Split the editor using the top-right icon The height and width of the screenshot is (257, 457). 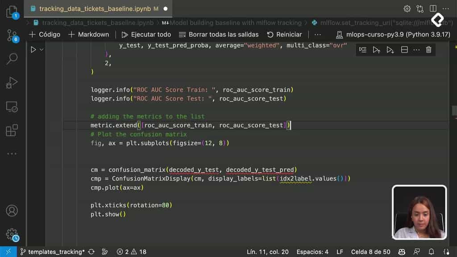tap(432, 8)
